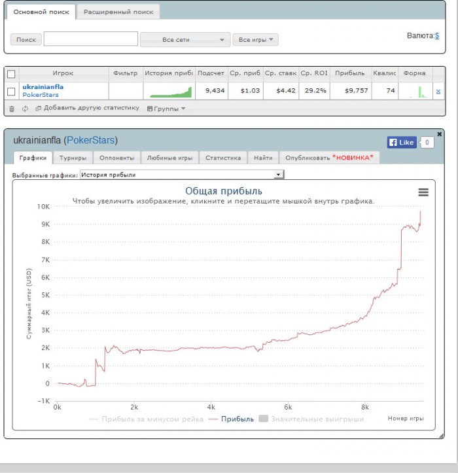Switch to the Основной поиск tab
458x473 pixels.
[41, 12]
